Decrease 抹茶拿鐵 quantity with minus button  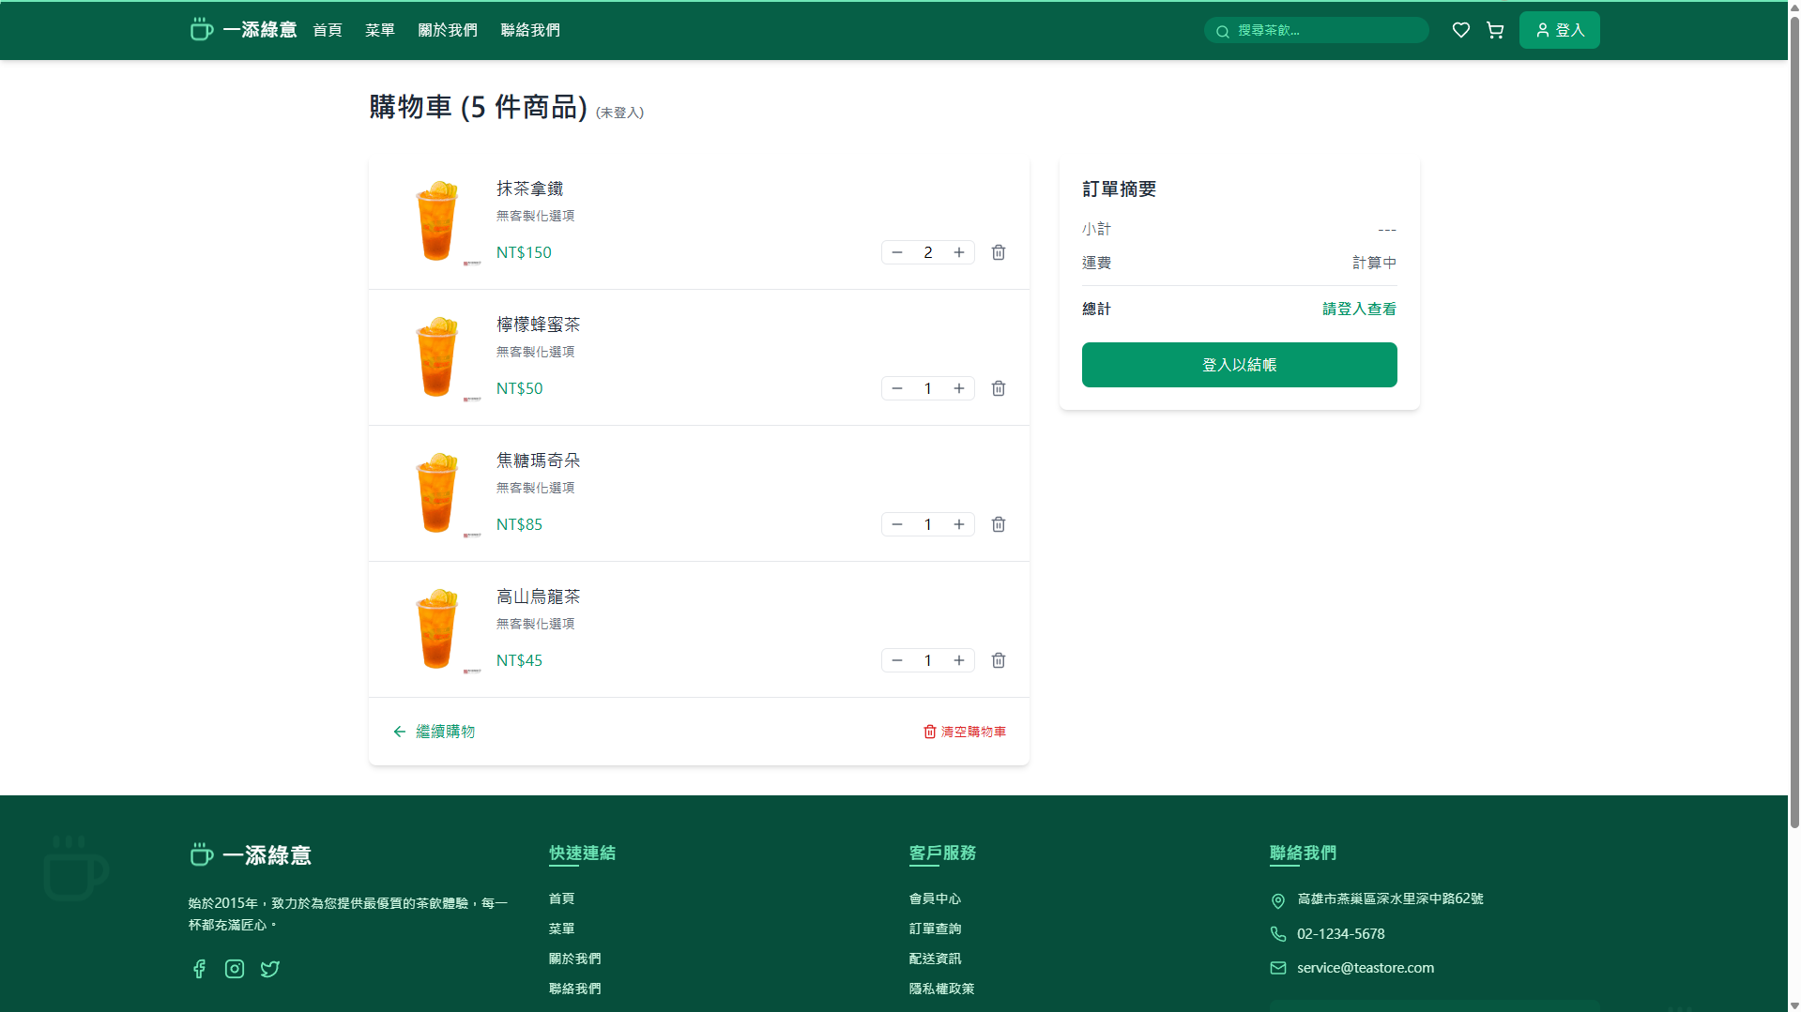pyautogui.click(x=897, y=252)
